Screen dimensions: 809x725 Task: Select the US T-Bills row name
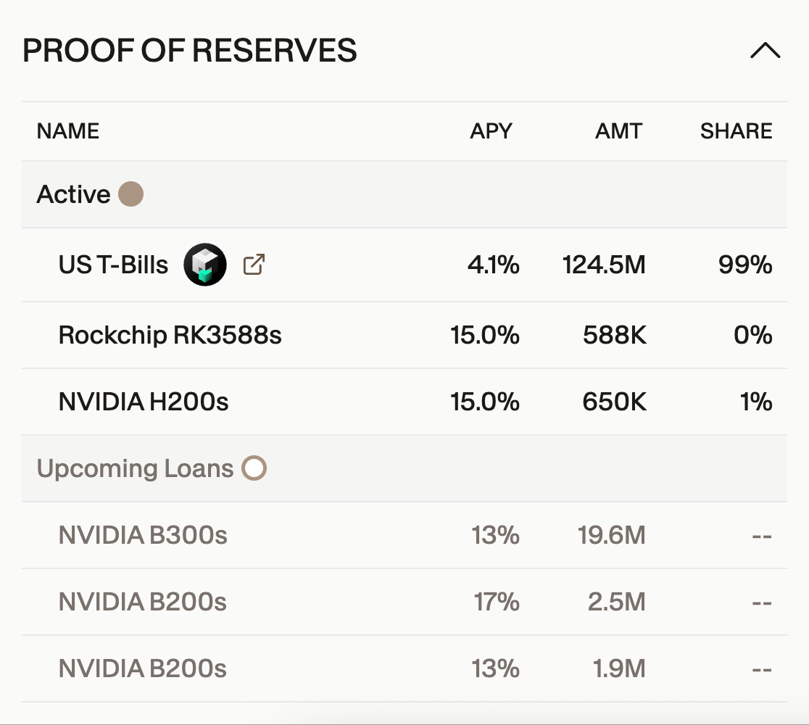(113, 265)
